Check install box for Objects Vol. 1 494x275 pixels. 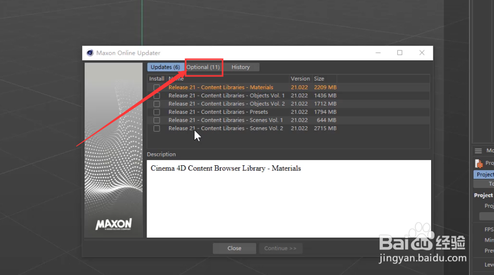click(157, 96)
